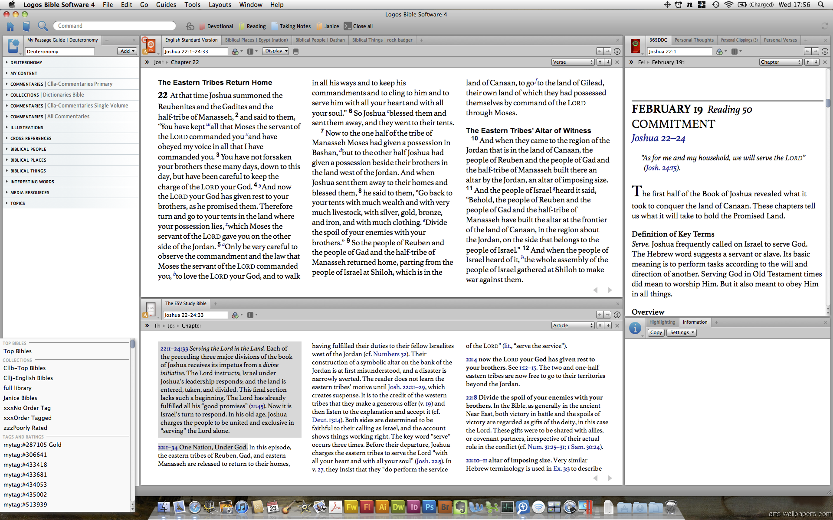
Task: Click the blue Information panel icon
Action: click(635, 328)
